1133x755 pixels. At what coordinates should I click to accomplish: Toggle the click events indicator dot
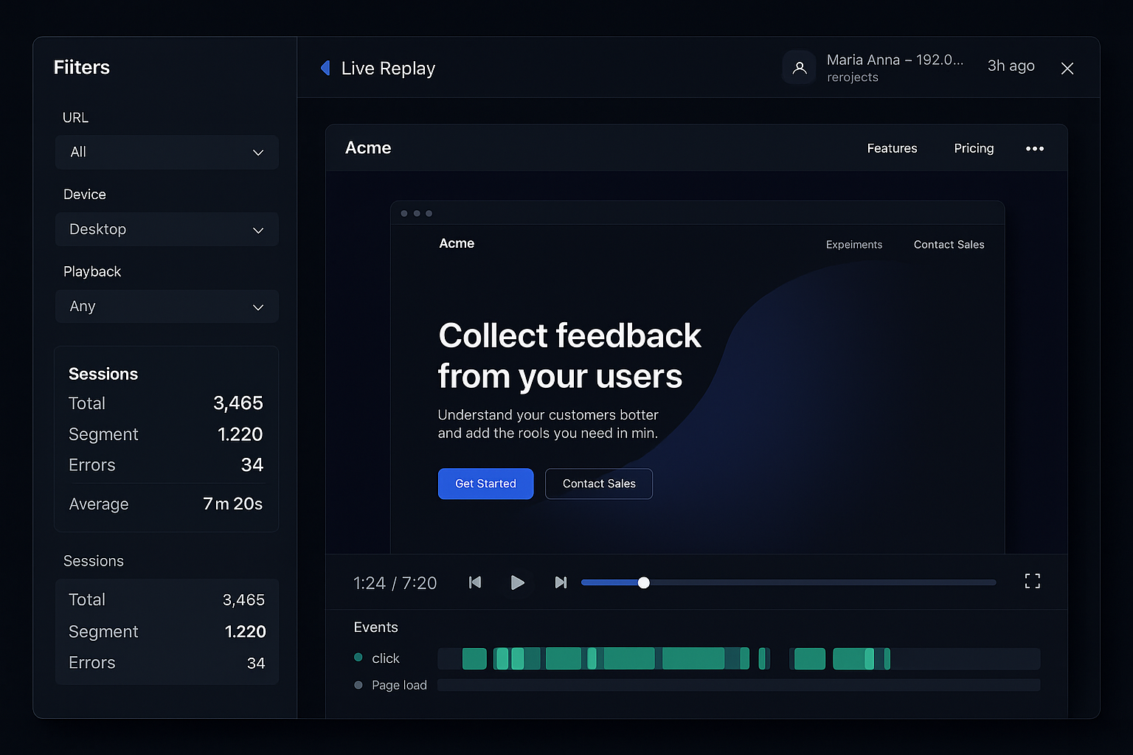tap(358, 658)
